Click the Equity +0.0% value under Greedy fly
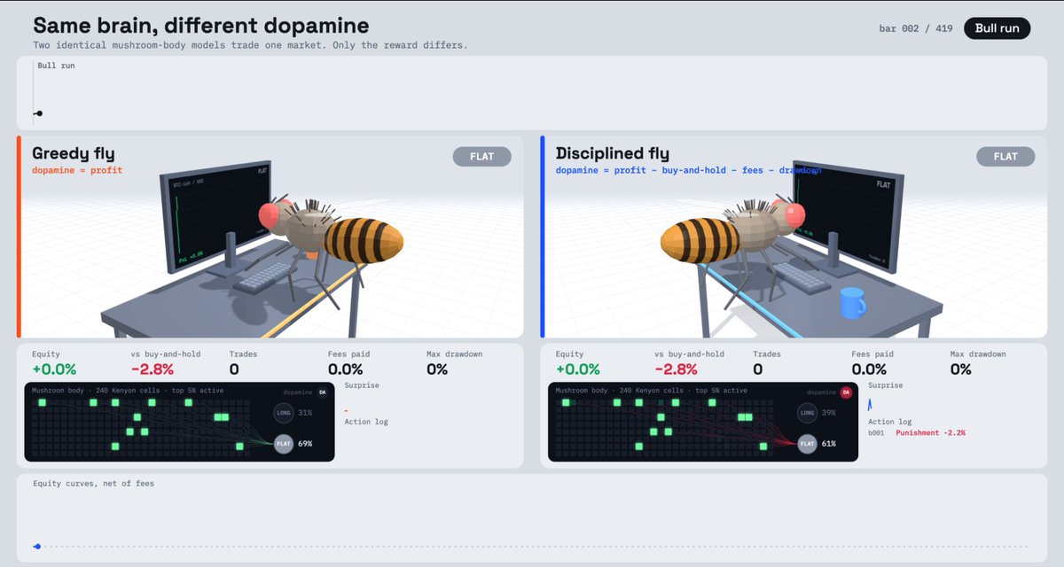The image size is (1064, 567). [54, 369]
